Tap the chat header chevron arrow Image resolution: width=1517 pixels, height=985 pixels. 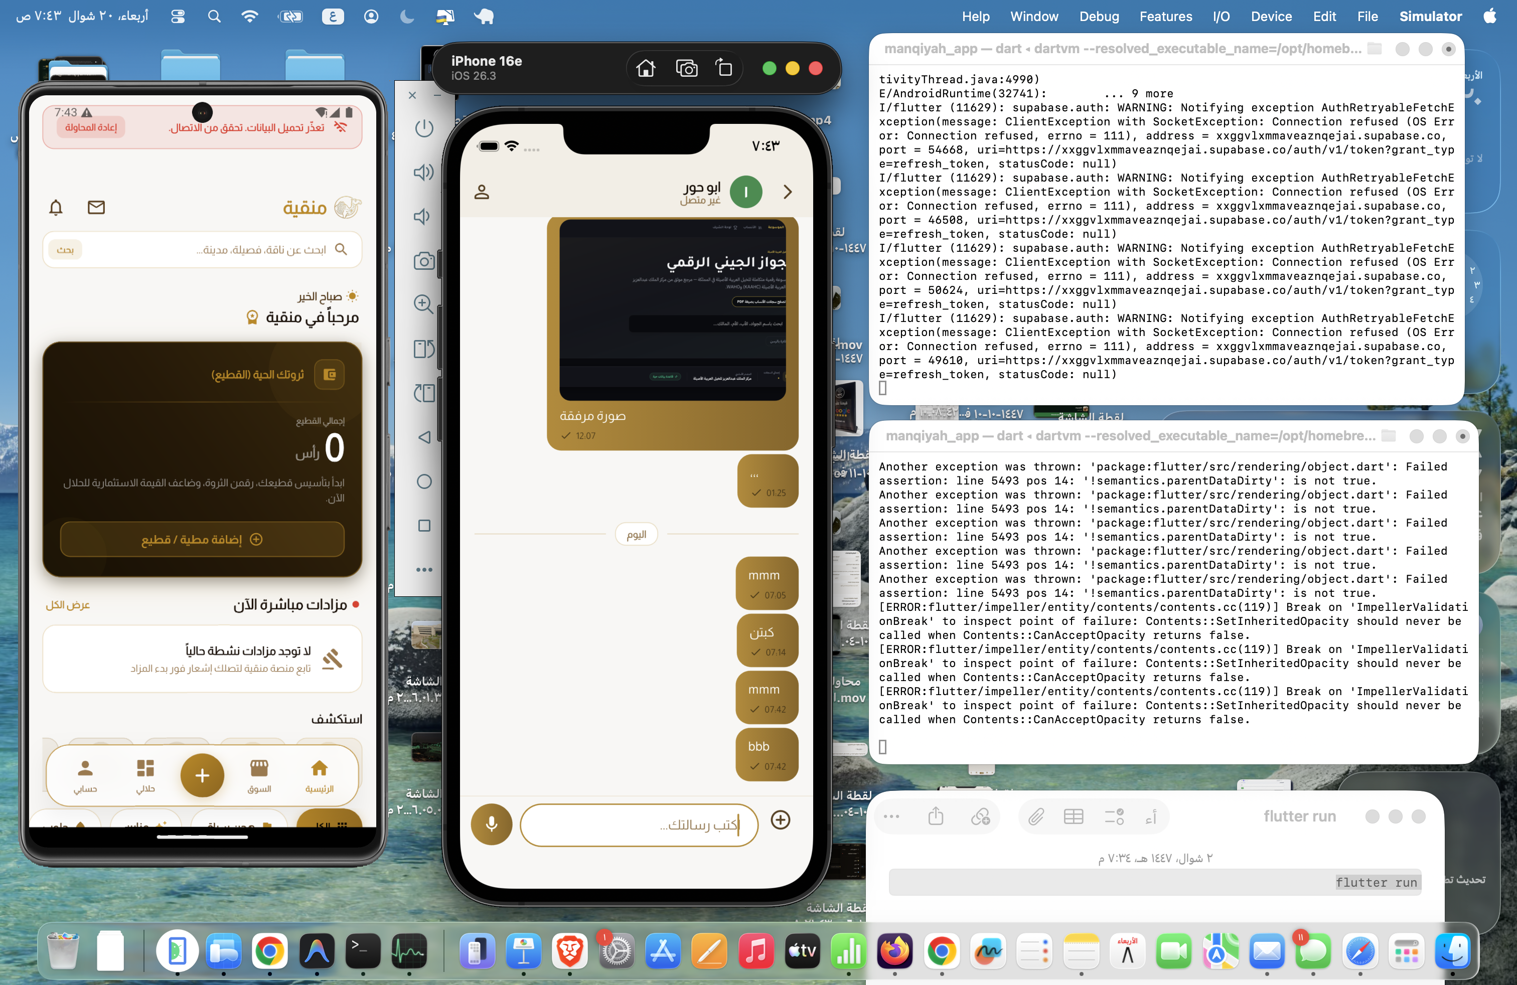click(x=788, y=192)
